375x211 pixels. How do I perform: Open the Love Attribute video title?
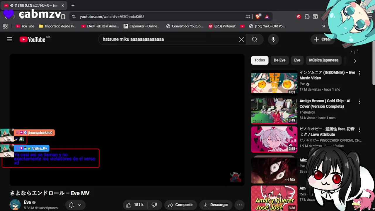[x=327, y=132]
